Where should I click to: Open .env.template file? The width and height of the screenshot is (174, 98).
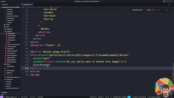coord(10,71)
